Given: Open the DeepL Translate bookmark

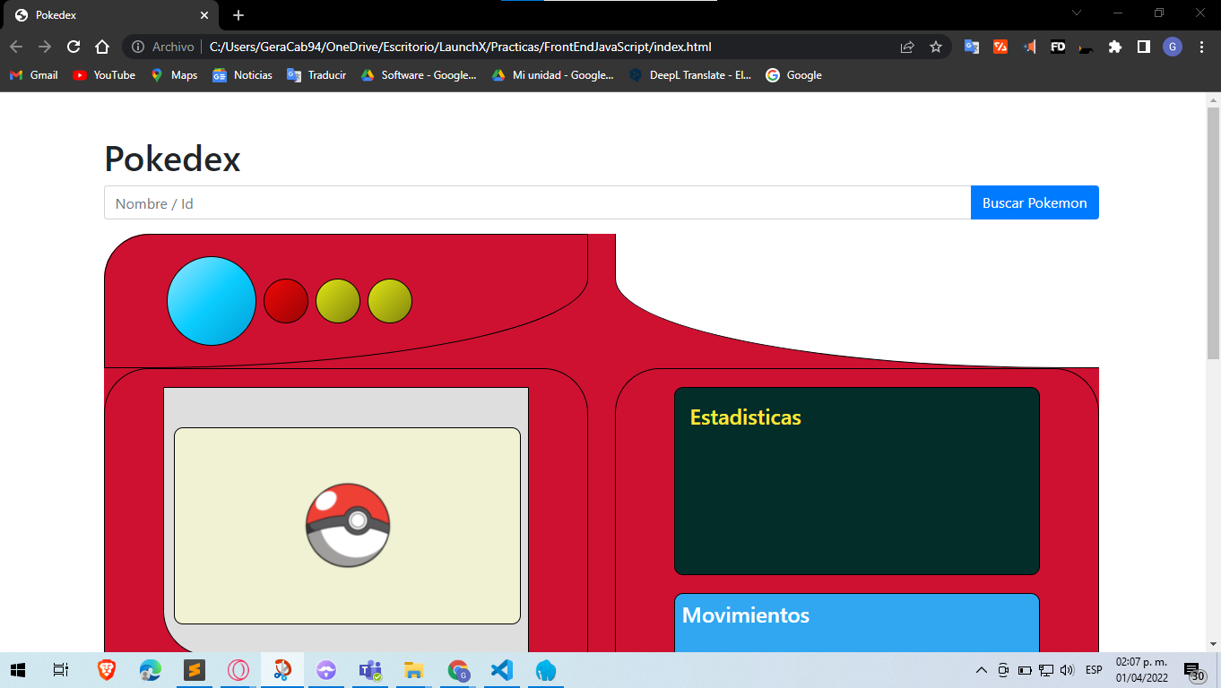Looking at the screenshot, I should [x=689, y=75].
